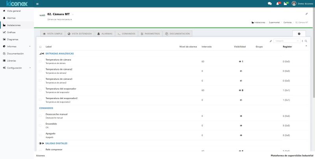This screenshot has height=159, width=315.
Task: Check the Temperatura del evaporador row checkbox
Action: pyautogui.click(x=40, y=90)
